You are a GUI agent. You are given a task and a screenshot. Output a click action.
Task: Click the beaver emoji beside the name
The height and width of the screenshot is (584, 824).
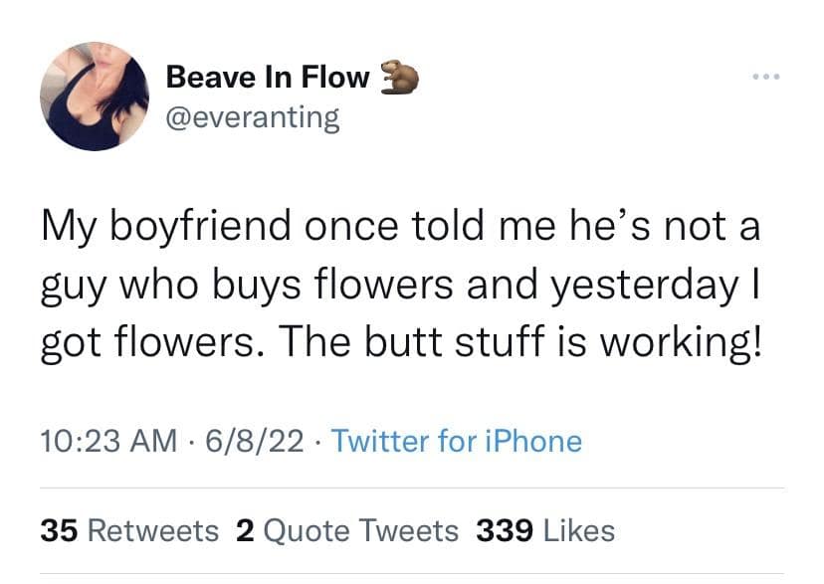pos(399,79)
